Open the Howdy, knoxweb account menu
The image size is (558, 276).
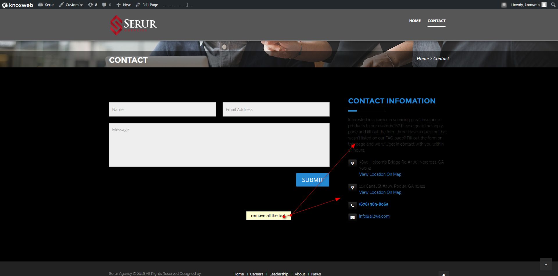(x=529, y=5)
